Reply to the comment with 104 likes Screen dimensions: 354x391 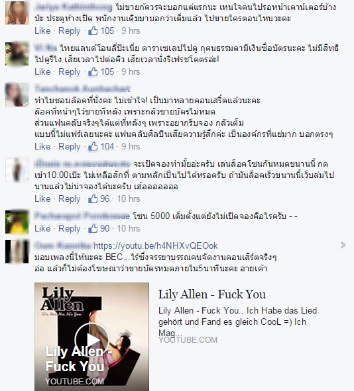[69, 146]
